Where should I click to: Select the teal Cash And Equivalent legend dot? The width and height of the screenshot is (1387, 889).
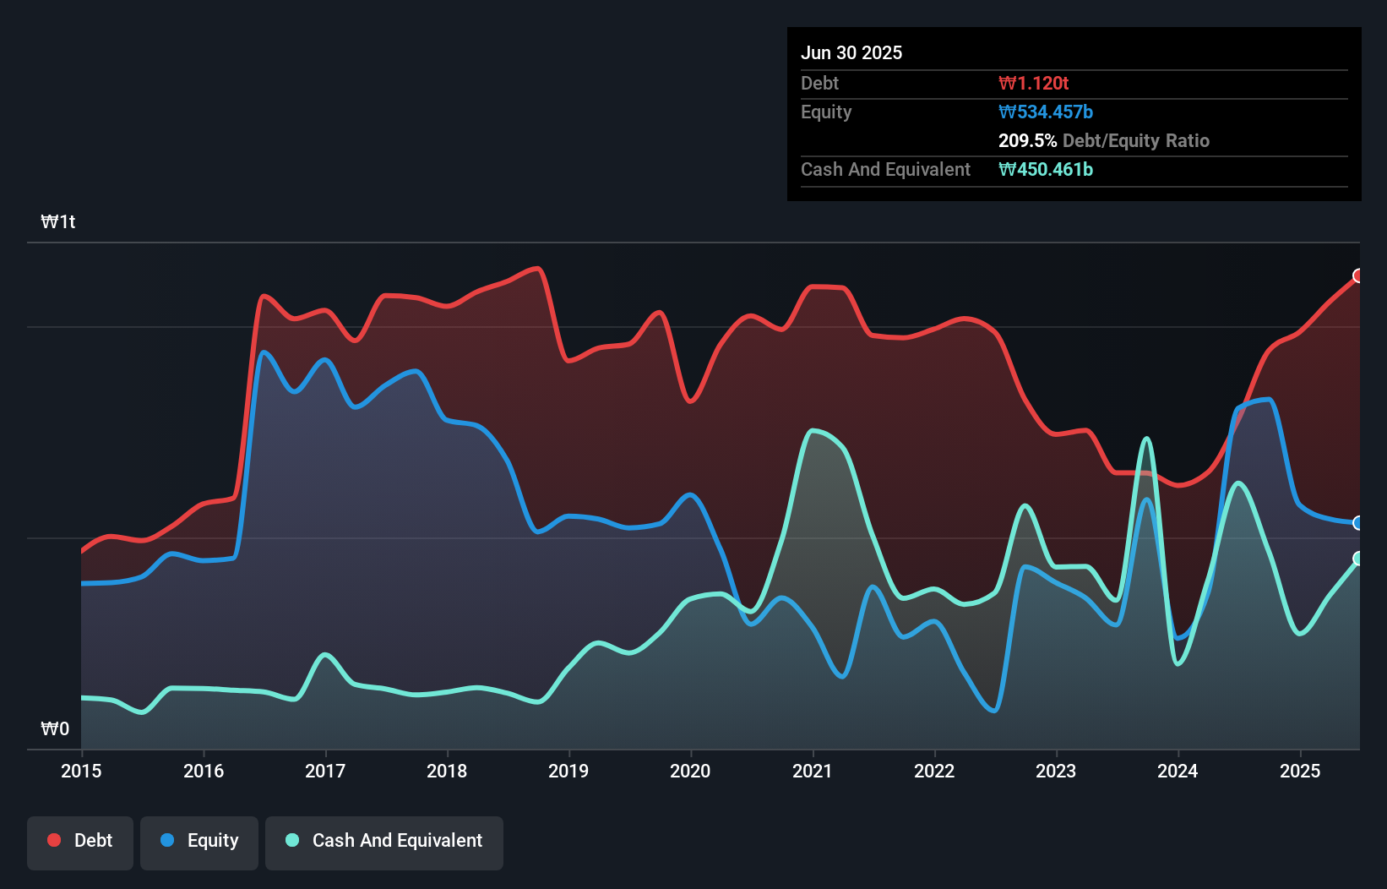[291, 840]
